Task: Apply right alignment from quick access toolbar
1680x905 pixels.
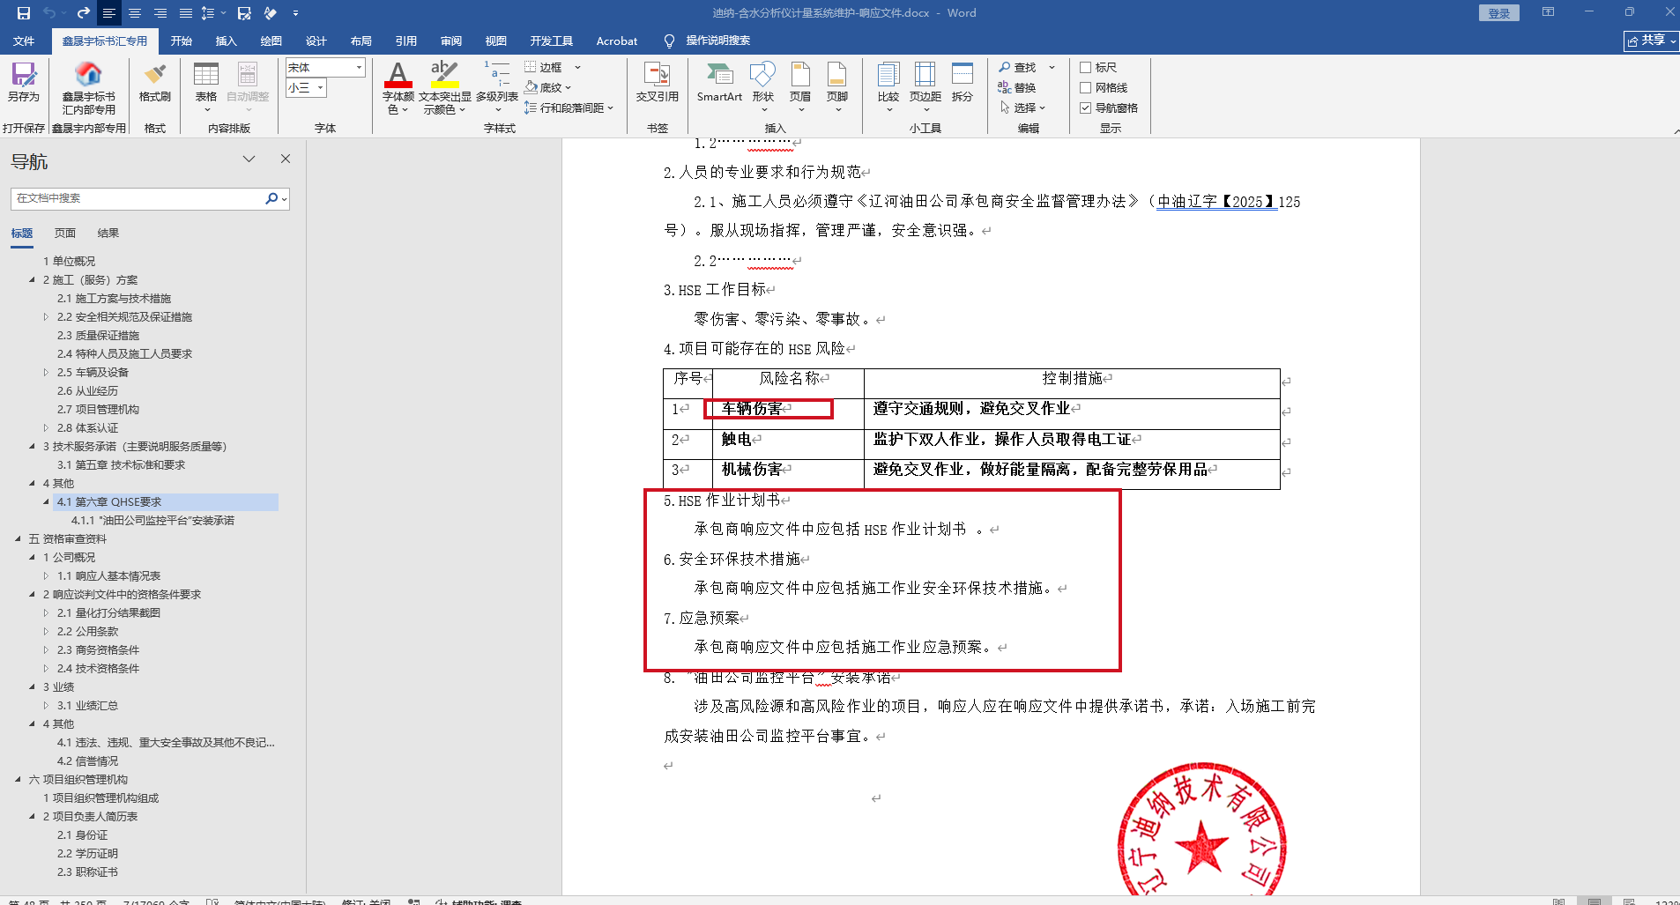Action: 160,13
